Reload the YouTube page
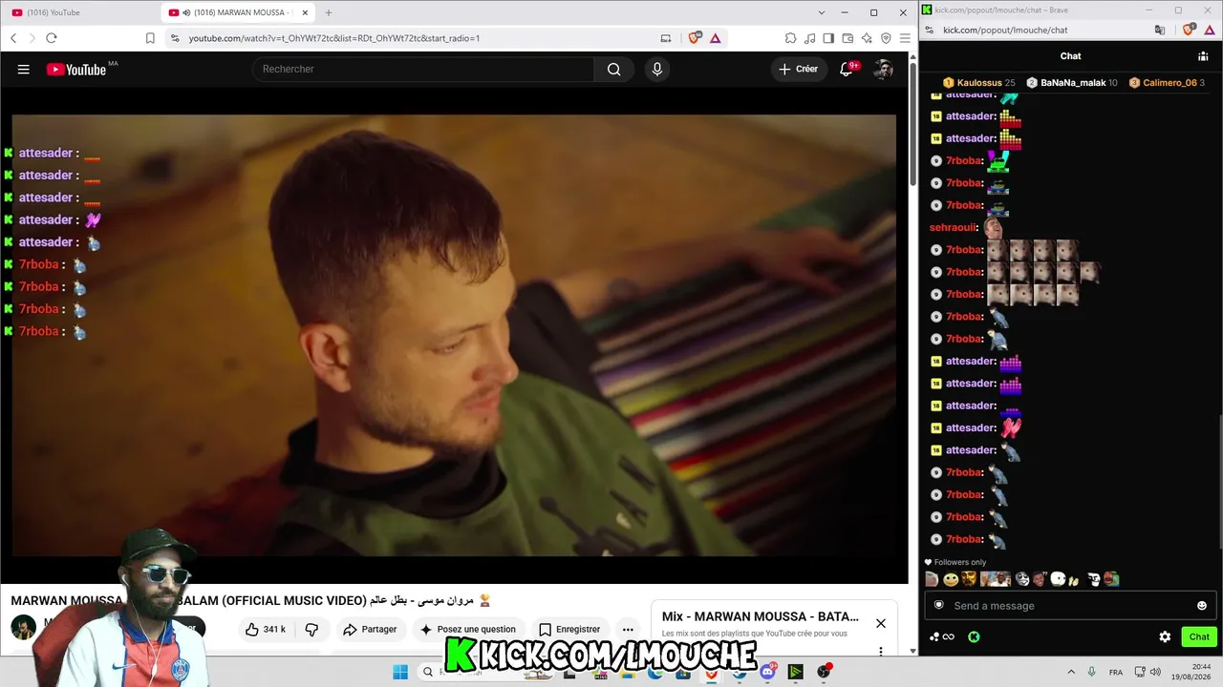The height and width of the screenshot is (687, 1223). 52,38
